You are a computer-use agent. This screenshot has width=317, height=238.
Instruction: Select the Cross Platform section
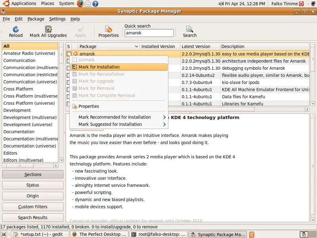pyautogui.click(x=30, y=89)
